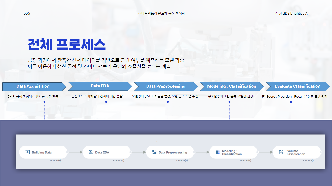Click the Data Preprocessing node's shapes icon
This screenshot has width=332, height=186.
tap(154, 152)
